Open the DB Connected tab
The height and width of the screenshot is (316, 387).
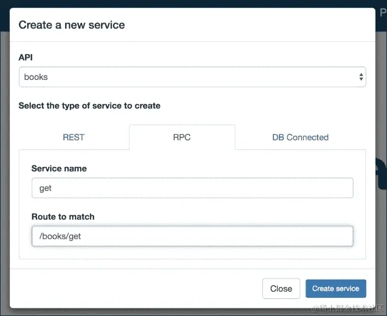[300, 137]
